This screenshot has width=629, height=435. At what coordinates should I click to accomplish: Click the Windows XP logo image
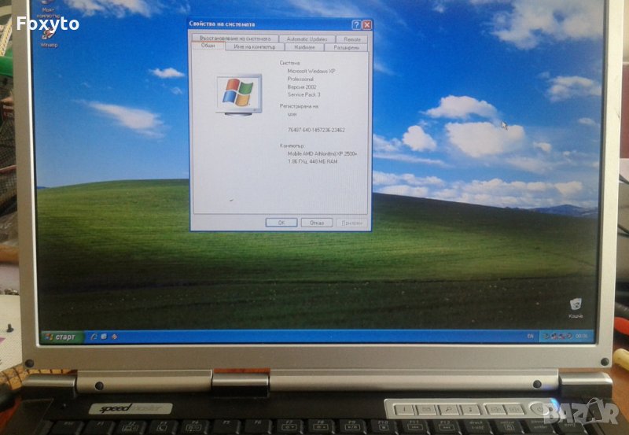click(239, 93)
